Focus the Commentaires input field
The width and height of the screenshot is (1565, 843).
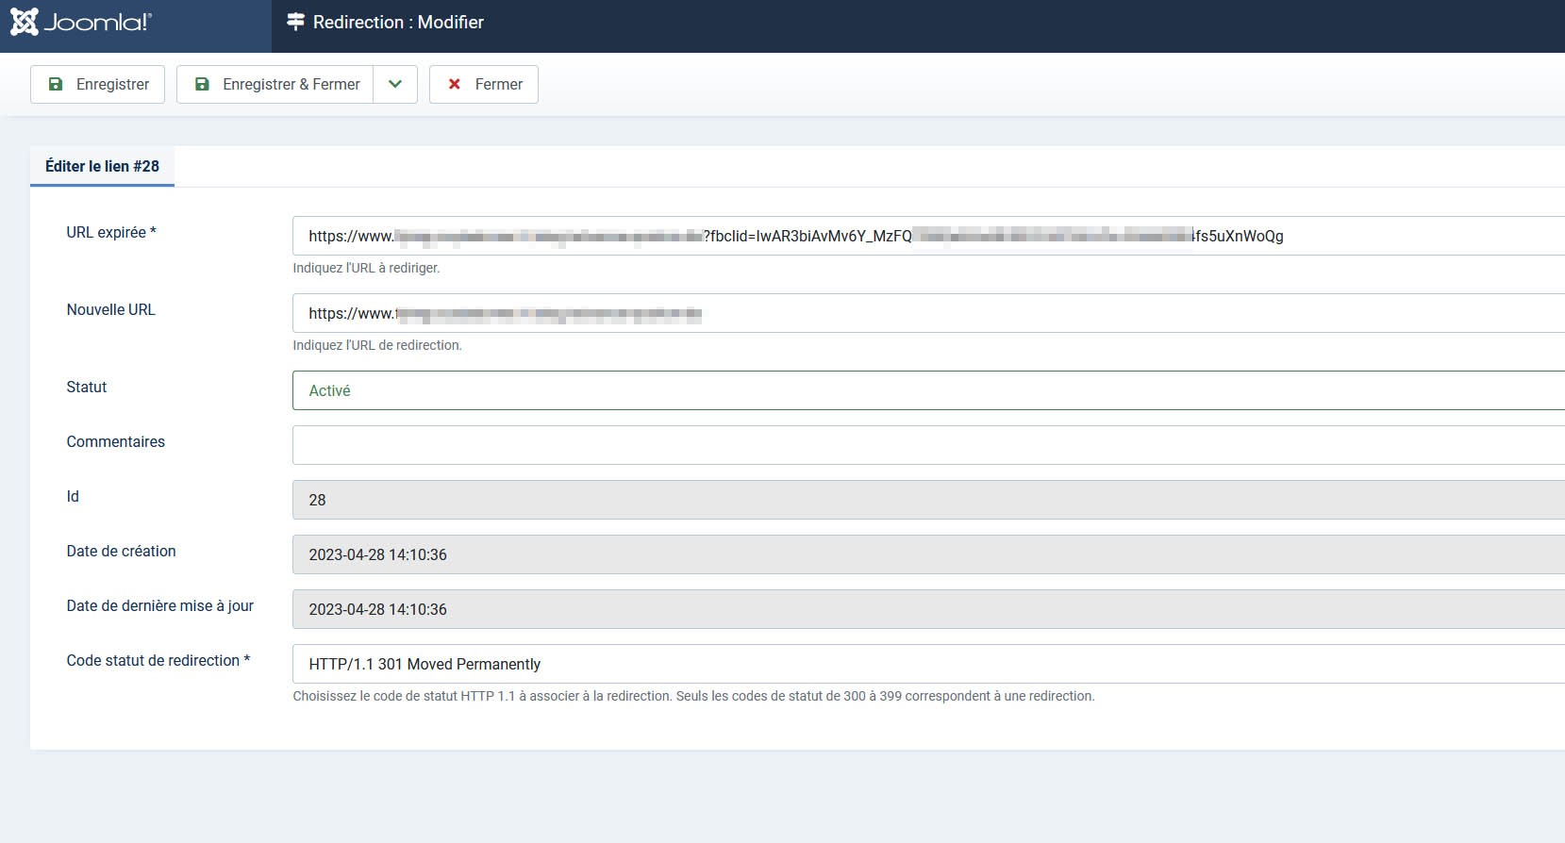point(928,445)
